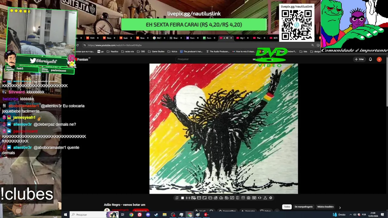Image resolution: width=388 pixels, height=218 pixels.
Task: Click the POR language indicator
Action: (x=364, y=215)
